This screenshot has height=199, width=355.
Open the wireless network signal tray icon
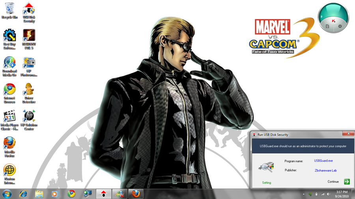322,194
